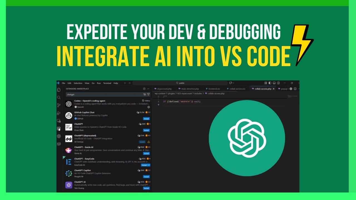Viewport: 356px width, 200px height.
Task: Install ChatGPT - EasyCode extension
Action: [144, 165]
